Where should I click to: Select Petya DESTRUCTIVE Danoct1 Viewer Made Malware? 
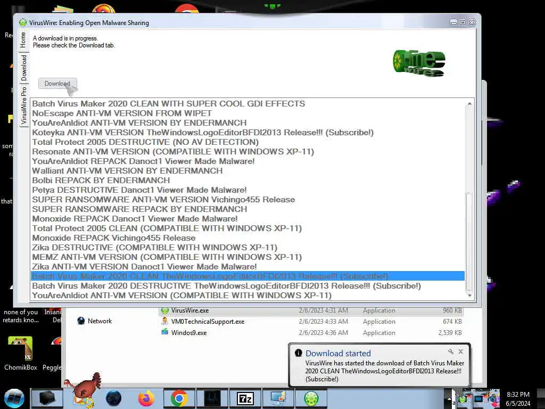(248, 190)
